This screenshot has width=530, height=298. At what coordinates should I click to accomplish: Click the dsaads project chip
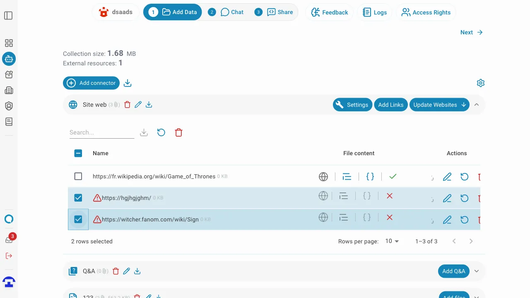coord(116,12)
